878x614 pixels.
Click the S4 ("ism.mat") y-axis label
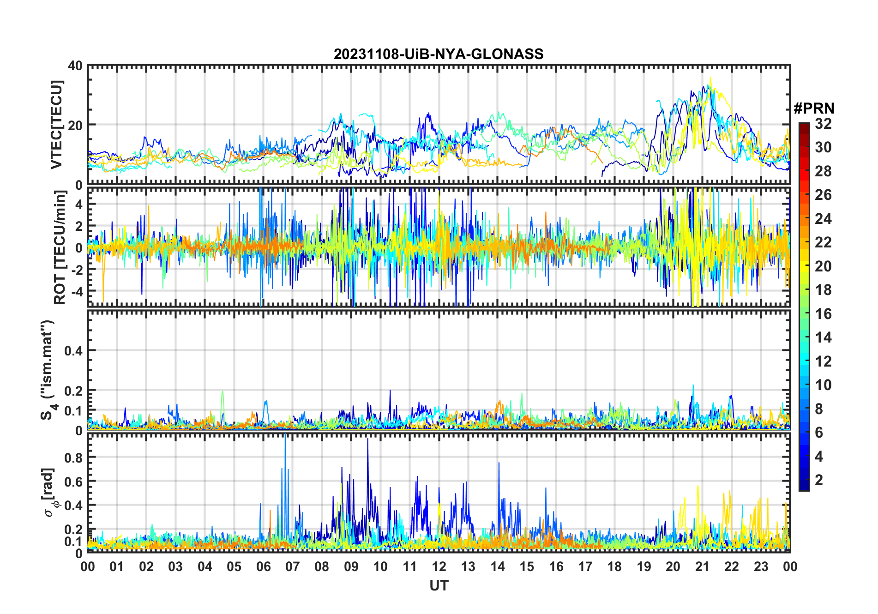pos(48,370)
